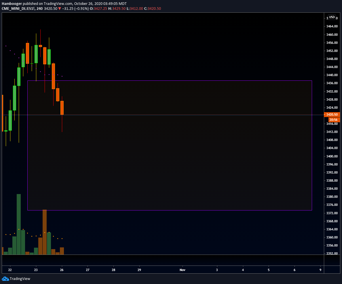Click the −31.25 (−0.91%) change text
The image size is (342, 284).
(x=75, y=9)
